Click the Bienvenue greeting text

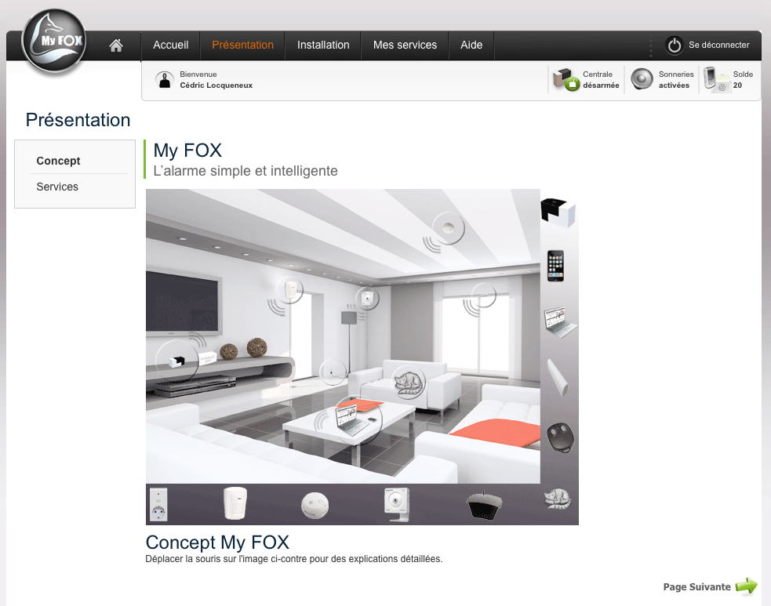(198, 74)
